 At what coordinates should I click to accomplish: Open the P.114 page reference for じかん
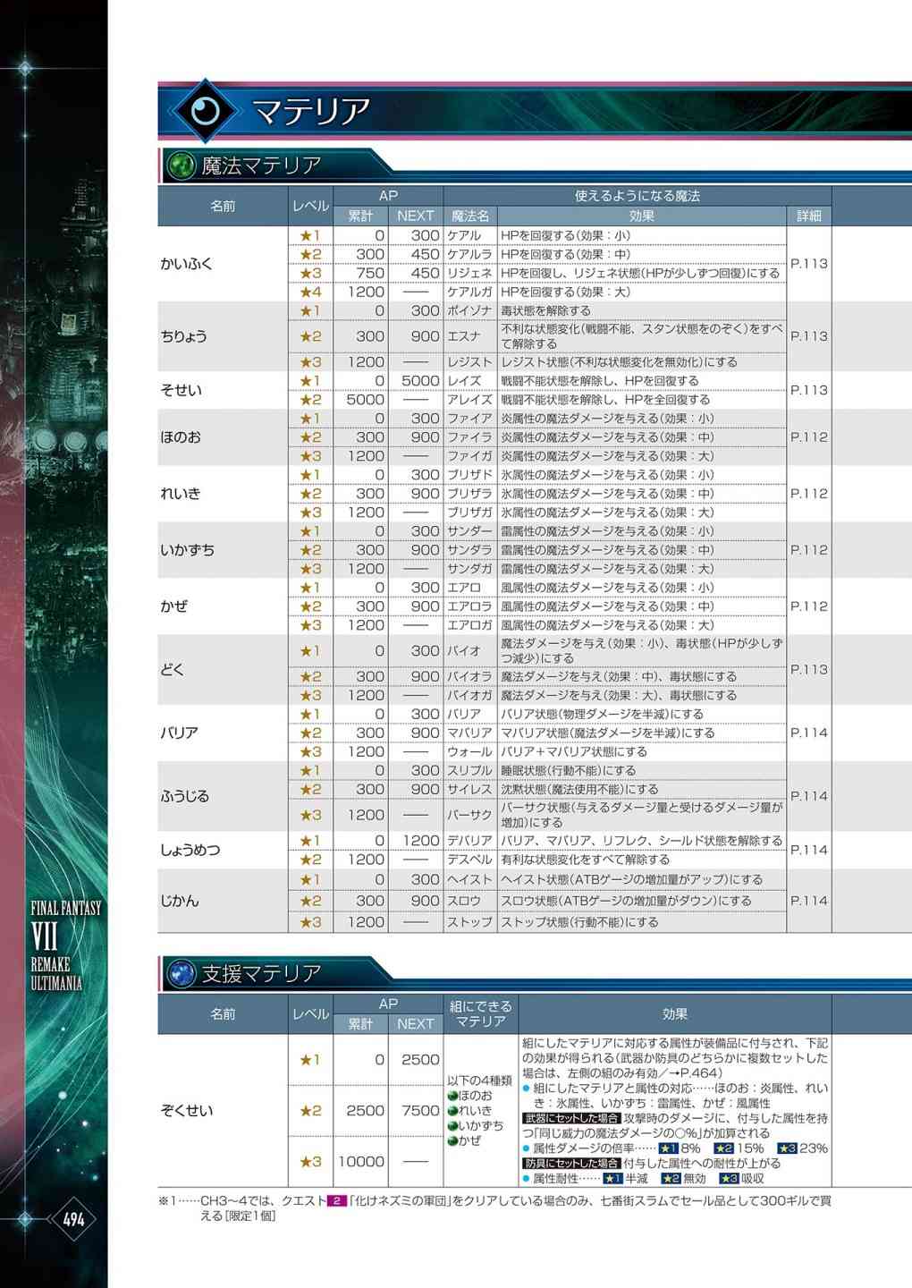[x=808, y=901]
